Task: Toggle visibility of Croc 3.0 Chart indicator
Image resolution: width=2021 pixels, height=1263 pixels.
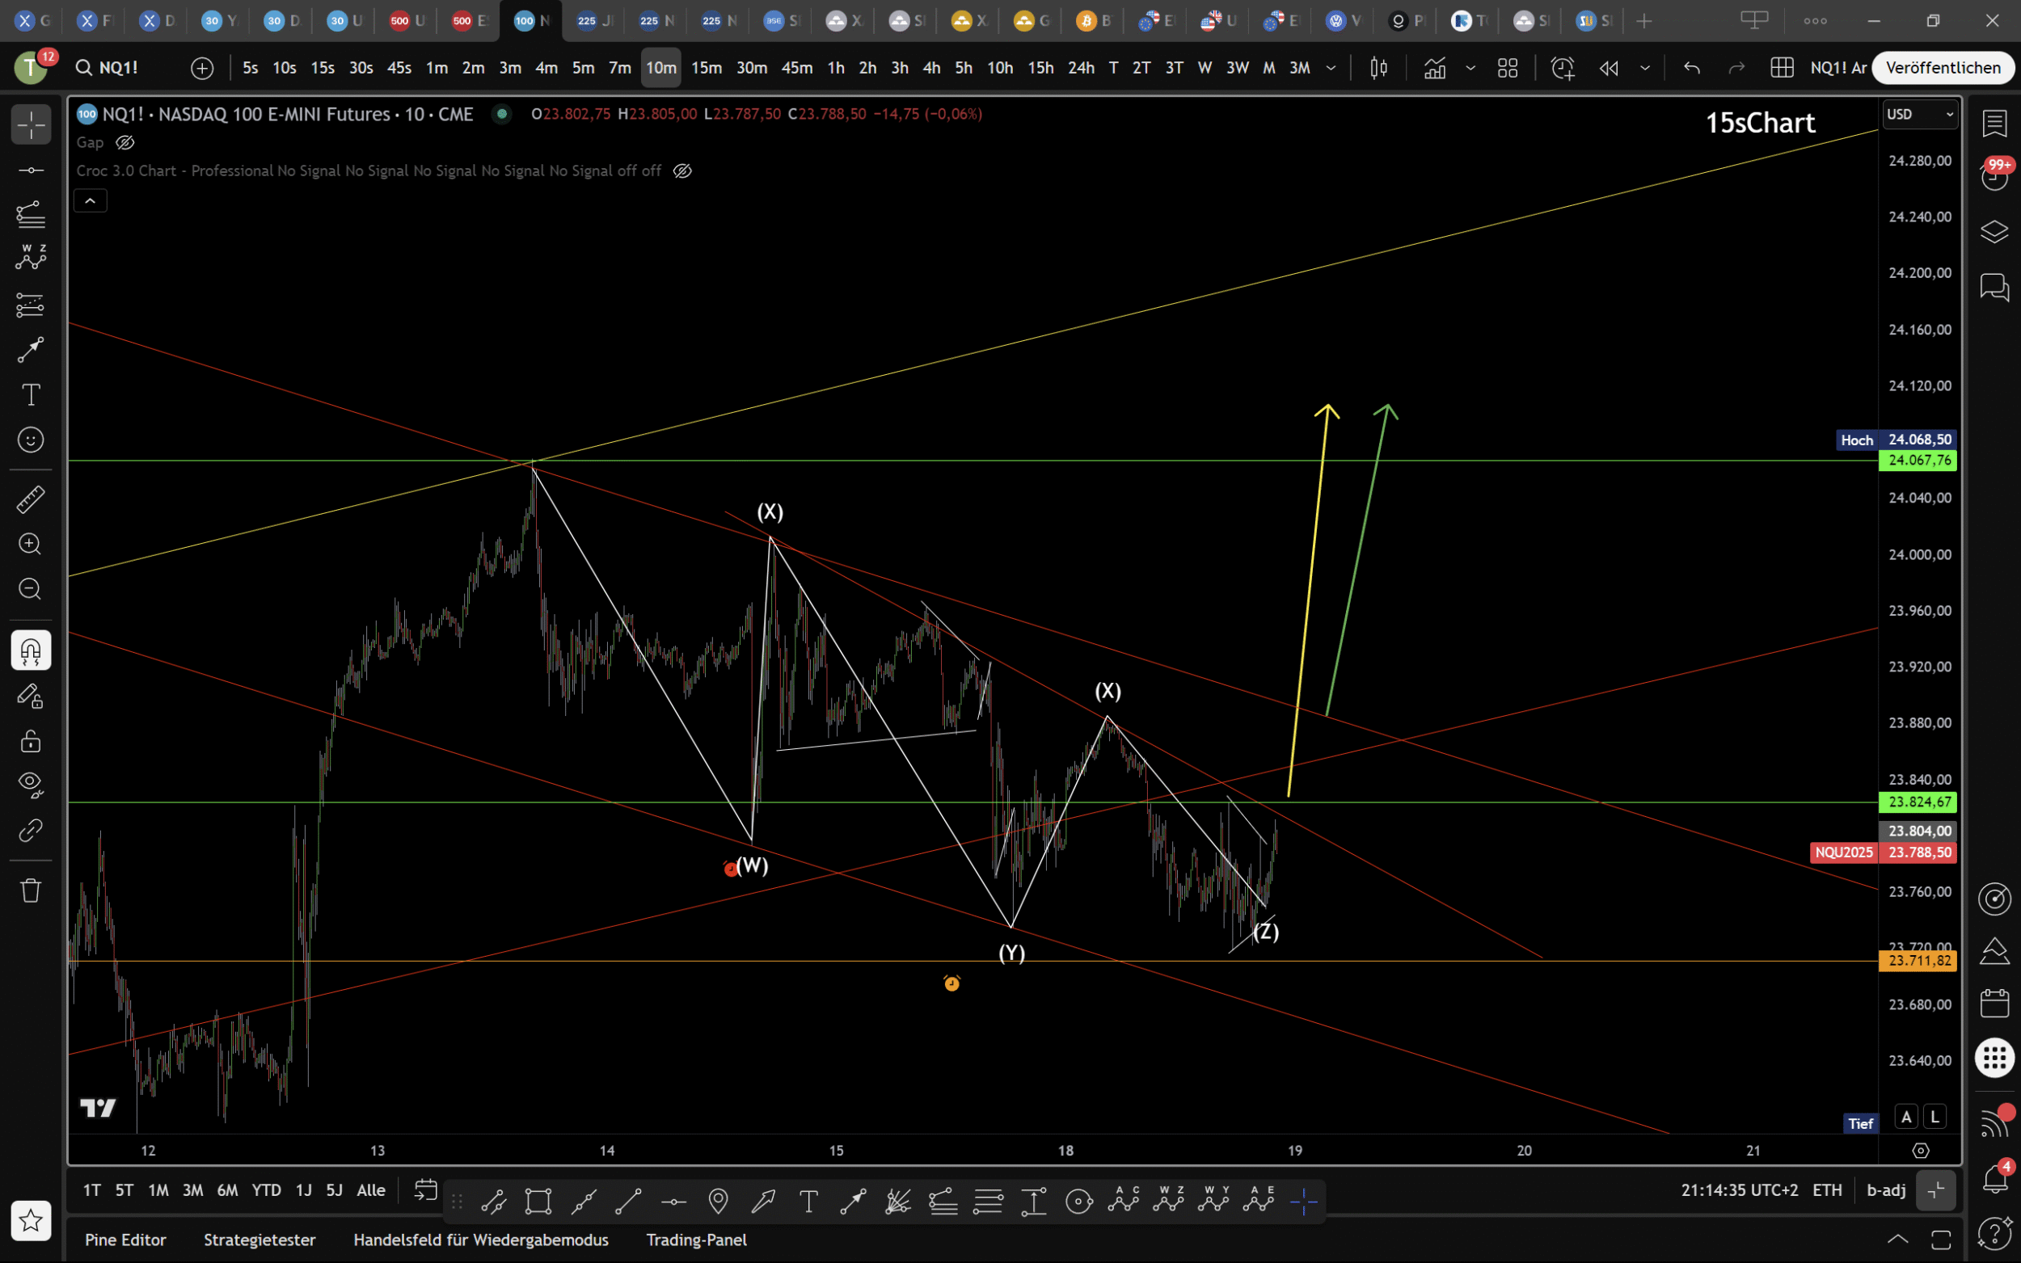Action: pos(682,171)
